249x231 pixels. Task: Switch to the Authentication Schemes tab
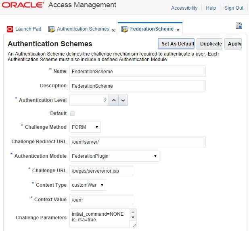83,29
